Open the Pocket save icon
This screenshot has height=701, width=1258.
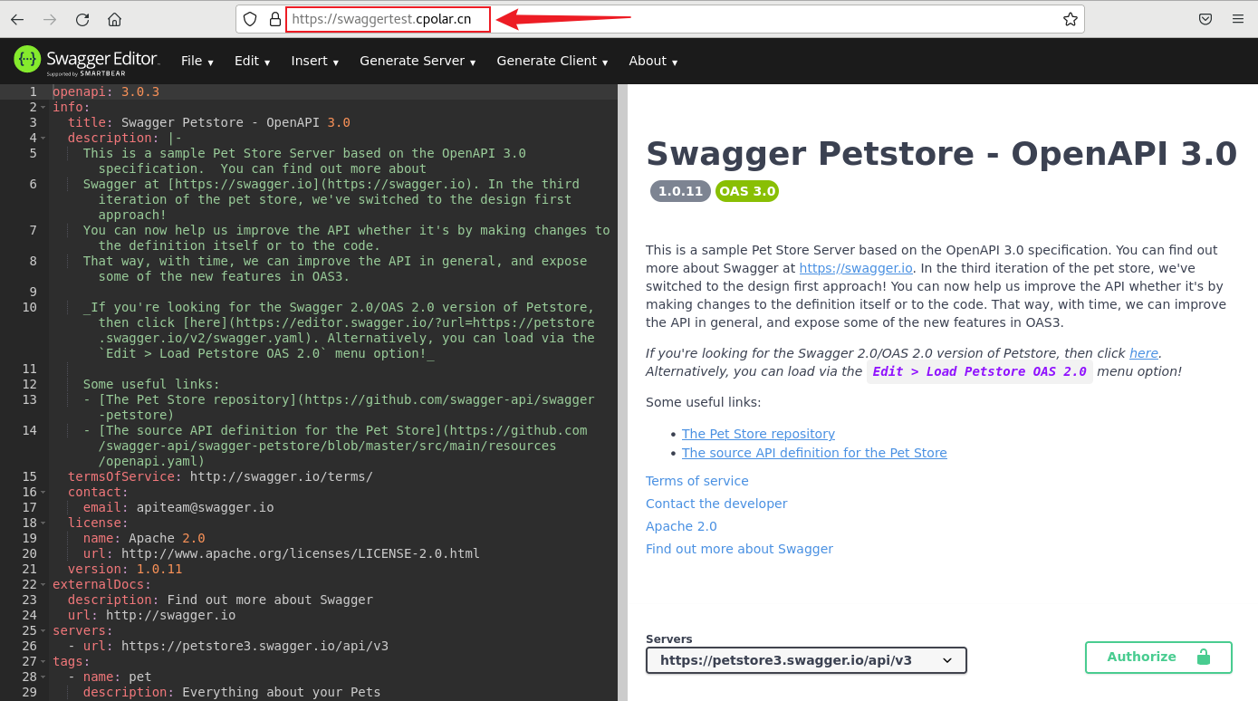(x=1205, y=19)
